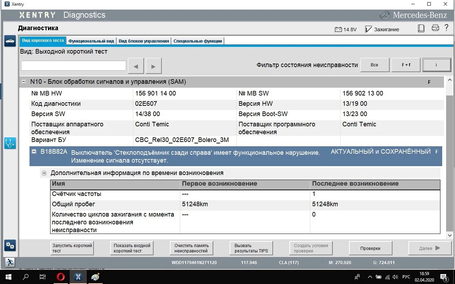The height and width of the screenshot is (284, 455).
Task: Click Запустить короткий тест button
Action: click(x=72, y=248)
